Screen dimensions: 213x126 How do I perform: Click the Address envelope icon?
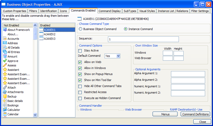pyautogui.click(x=5, y=43)
